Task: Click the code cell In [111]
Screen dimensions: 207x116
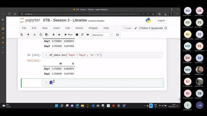Action: (102, 55)
